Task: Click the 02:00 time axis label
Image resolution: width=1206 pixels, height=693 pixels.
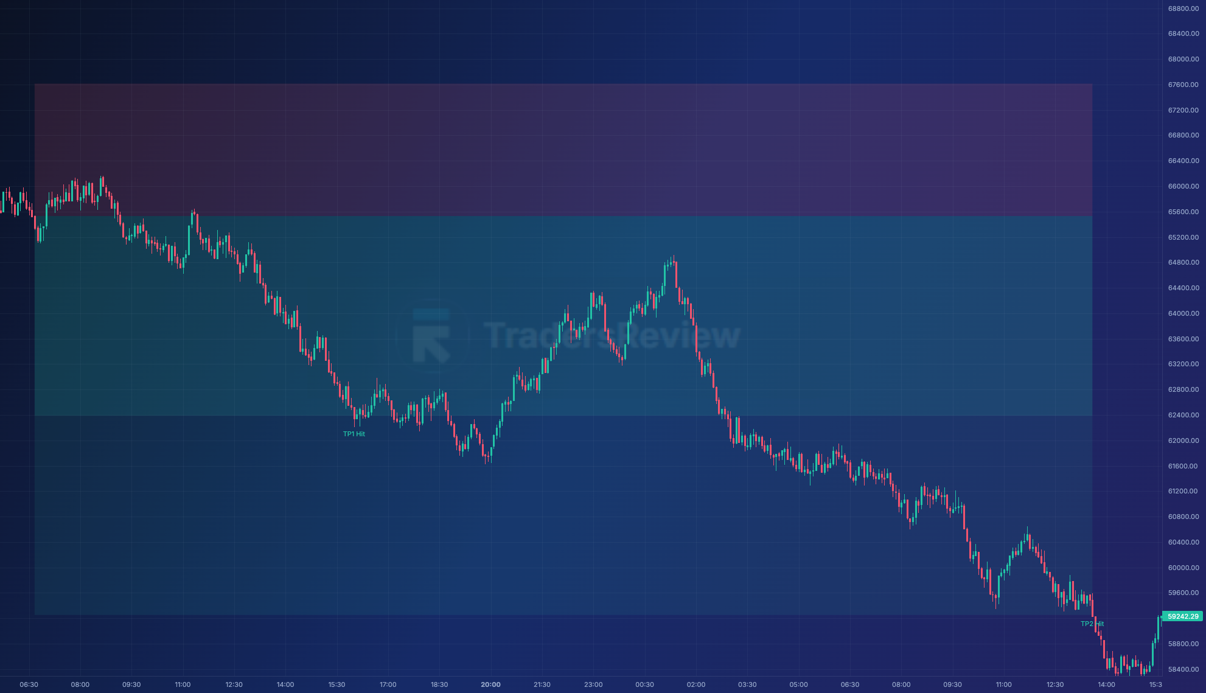Action: 696,684
